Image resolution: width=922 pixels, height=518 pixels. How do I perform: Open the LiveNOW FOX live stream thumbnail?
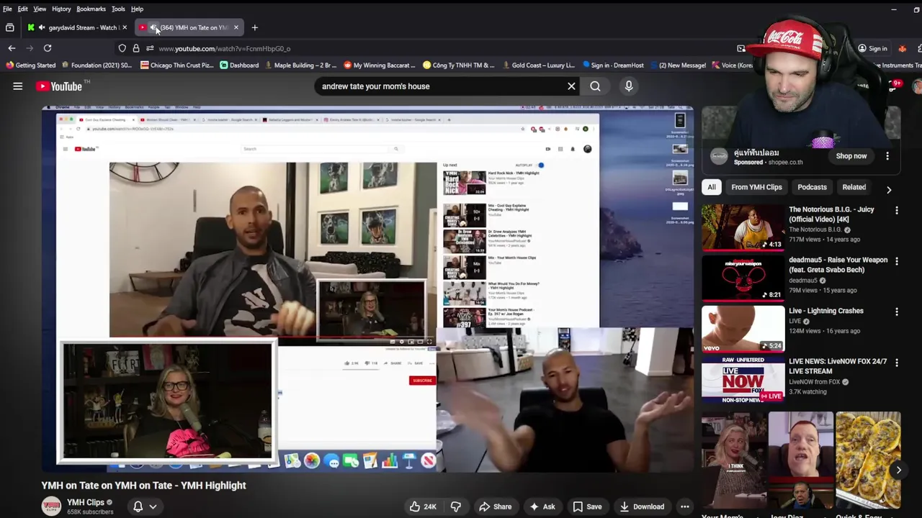743,380
